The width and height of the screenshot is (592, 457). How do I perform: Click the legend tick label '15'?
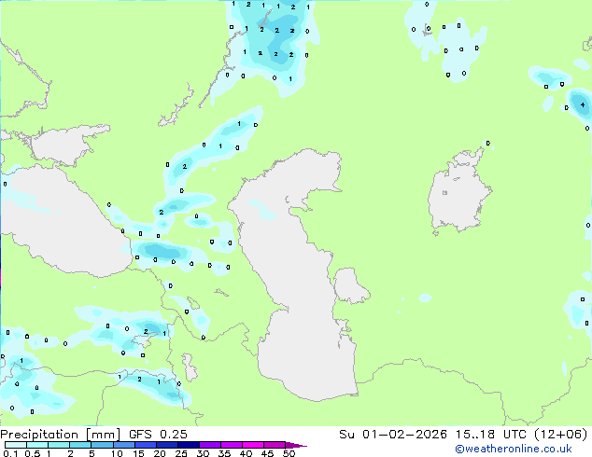point(138,453)
